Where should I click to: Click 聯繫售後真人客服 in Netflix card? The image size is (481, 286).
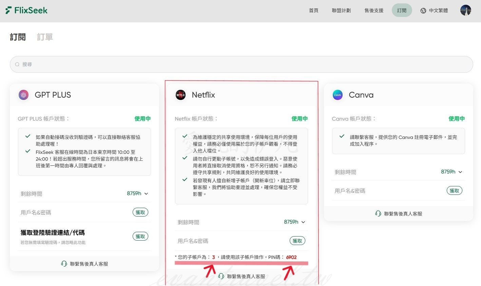click(x=242, y=276)
